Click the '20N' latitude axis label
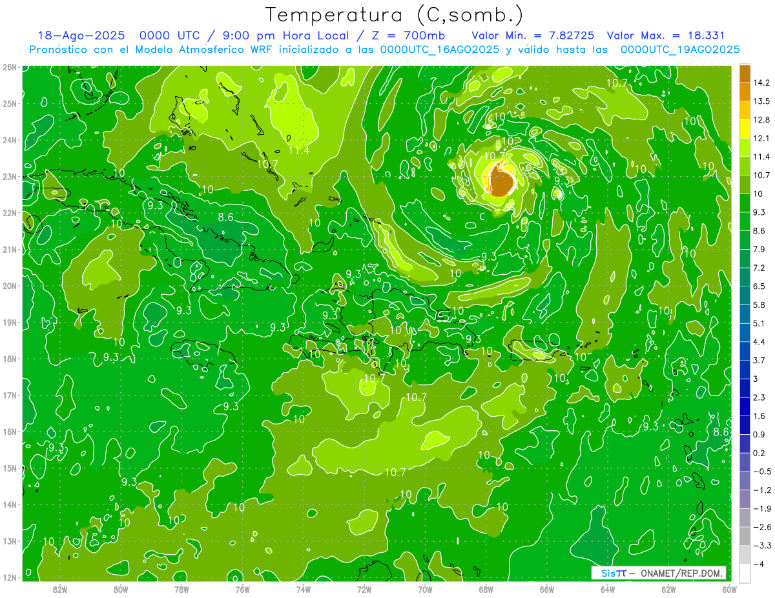Viewport: 775px width, 598px height. (x=9, y=286)
